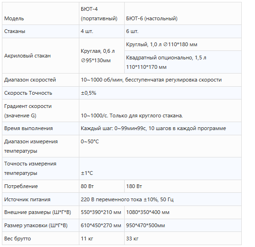Click the '180 Вт' consumption cell
This screenshot has height=247, width=255.
[183, 186]
